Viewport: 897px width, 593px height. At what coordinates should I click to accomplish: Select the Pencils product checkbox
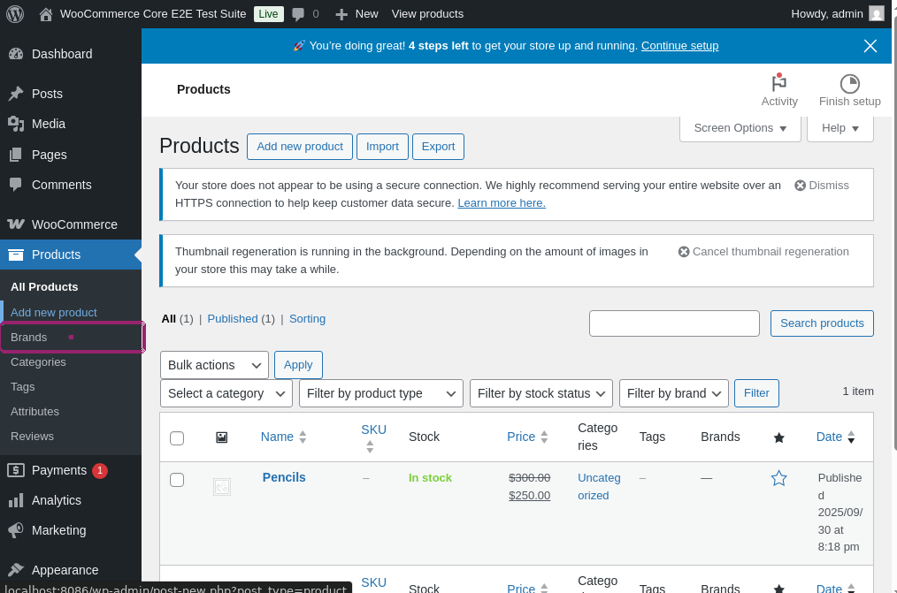(177, 480)
